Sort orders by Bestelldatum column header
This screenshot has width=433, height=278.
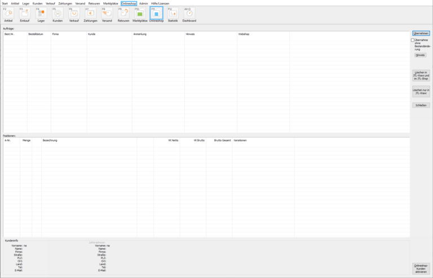[x=36, y=34]
